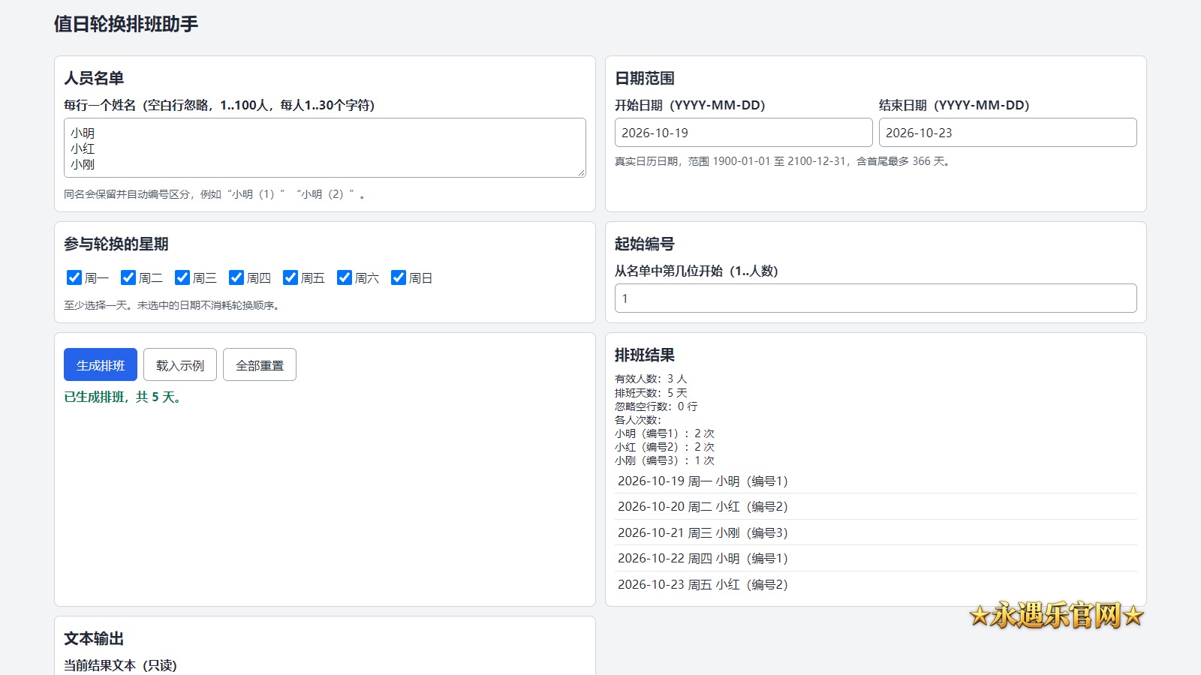Select the 2026-10-23 周五 小红 row
Image resolution: width=1201 pixels, height=675 pixels.
pyautogui.click(x=876, y=584)
